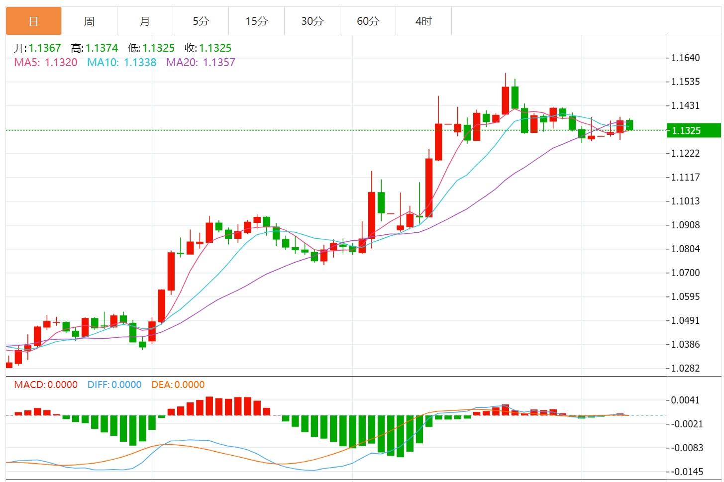Click the green 1.1325 current price tag

coord(693,130)
